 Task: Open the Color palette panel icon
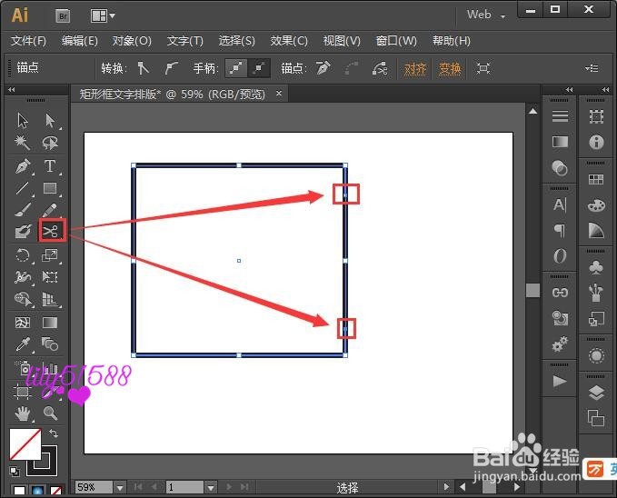[596, 205]
